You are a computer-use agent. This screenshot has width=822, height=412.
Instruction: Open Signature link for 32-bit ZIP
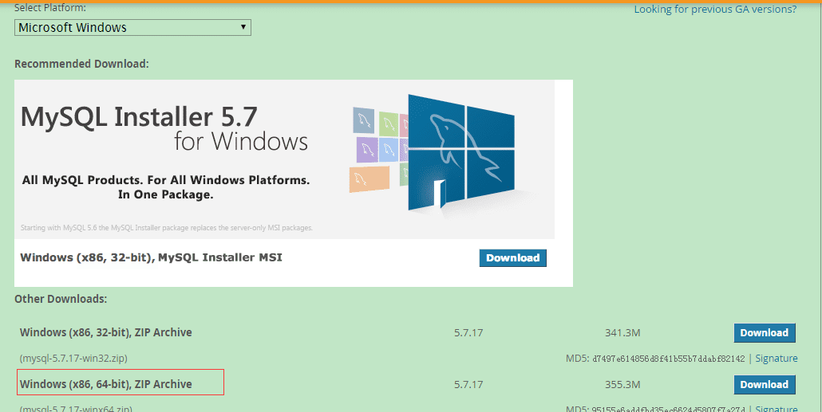pos(777,359)
